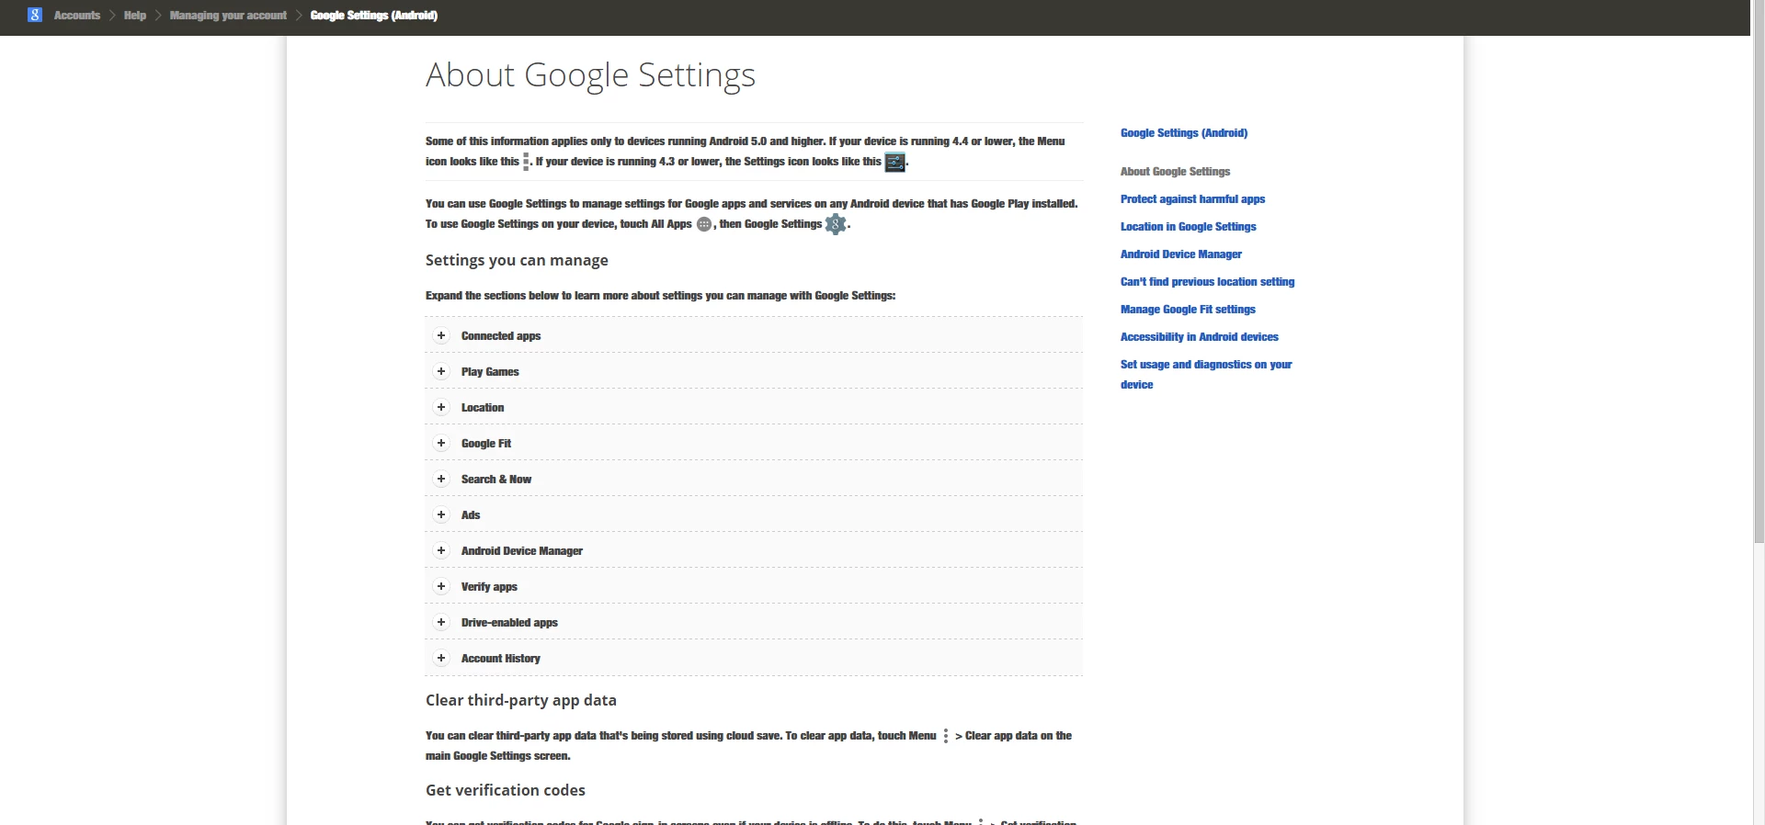The width and height of the screenshot is (1765, 825).
Task: Expand the Verify apps section
Action: (x=754, y=586)
